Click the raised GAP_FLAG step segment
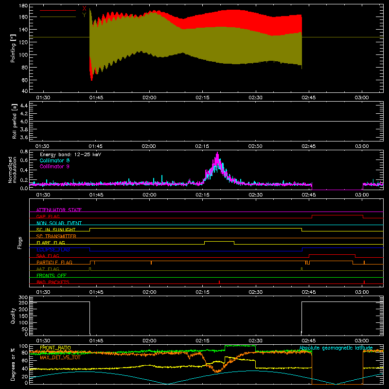This screenshot has height=389, width=389. pyautogui.click(x=337, y=215)
